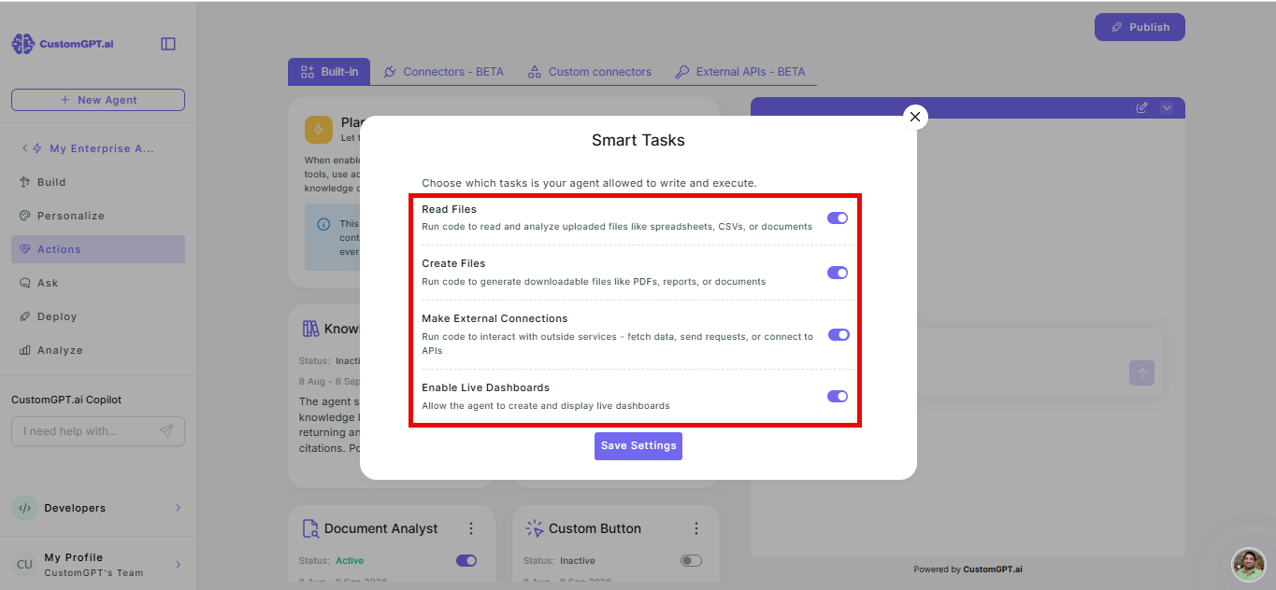Click the Custom Button cursor icon
Viewport: 1276px width, 590px height.
click(535, 528)
